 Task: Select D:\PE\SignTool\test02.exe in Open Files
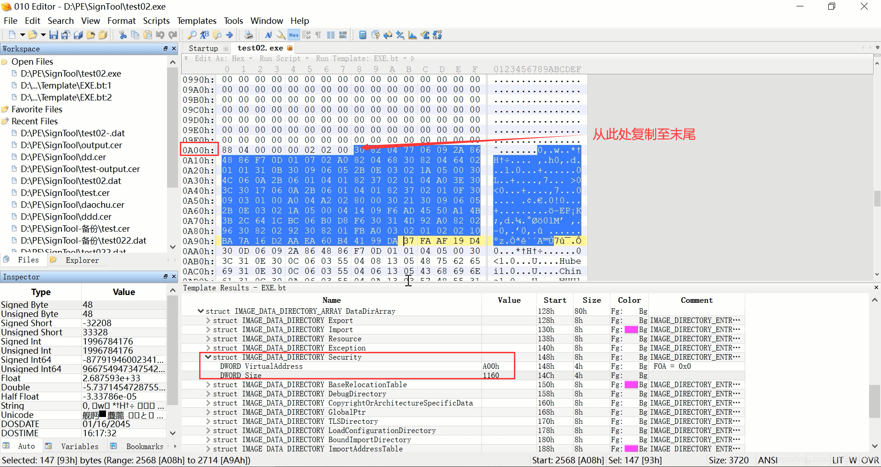pyautogui.click(x=71, y=73)
